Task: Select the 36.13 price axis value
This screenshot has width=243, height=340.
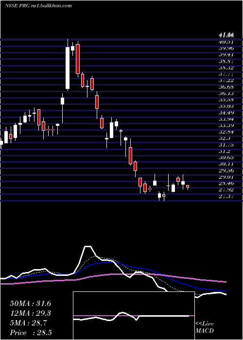Action: (226, 93)
